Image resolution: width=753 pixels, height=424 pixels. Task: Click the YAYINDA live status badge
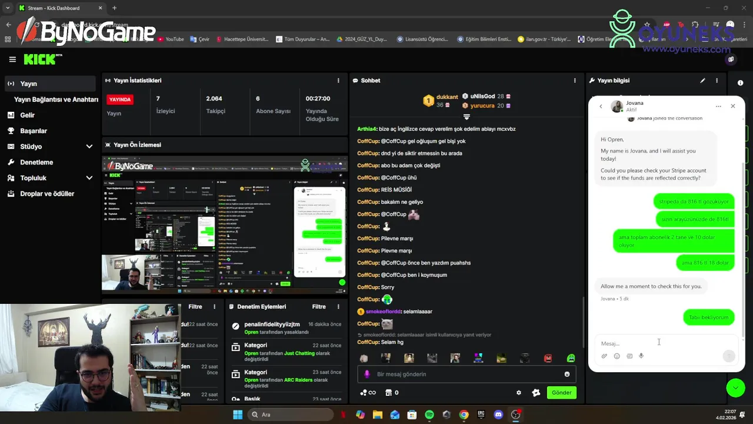click(x=120, y=100)
